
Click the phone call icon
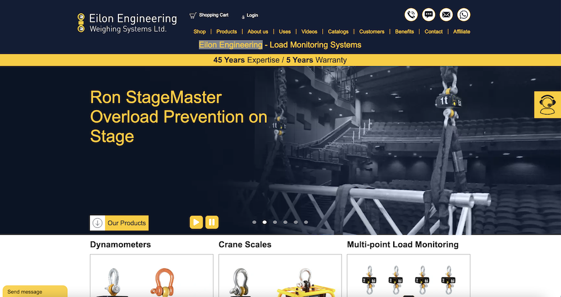click(411, 15)
